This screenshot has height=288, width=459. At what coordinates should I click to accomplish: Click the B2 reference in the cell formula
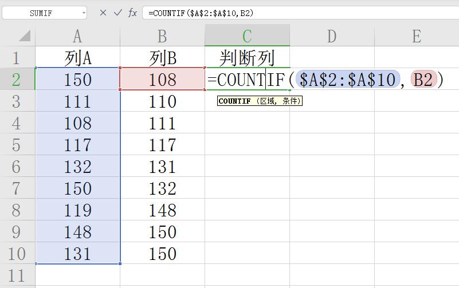click(423, 80)
